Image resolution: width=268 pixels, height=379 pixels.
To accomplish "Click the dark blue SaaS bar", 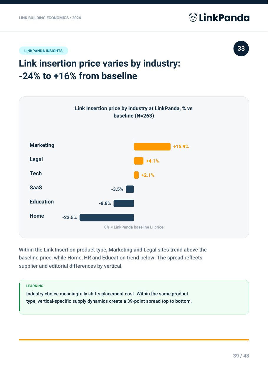I will (130, 189).
